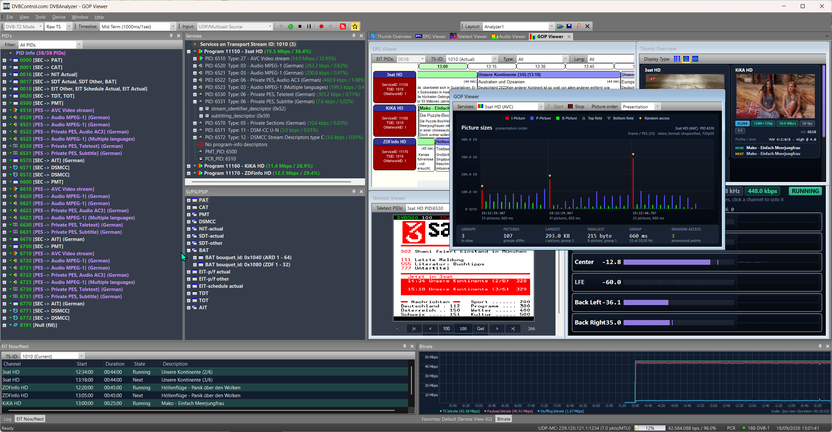Image resolution: width=832 pixels, height=432 pixels.
Task: Close the Bitrate panel
Action: coord(827,346)
